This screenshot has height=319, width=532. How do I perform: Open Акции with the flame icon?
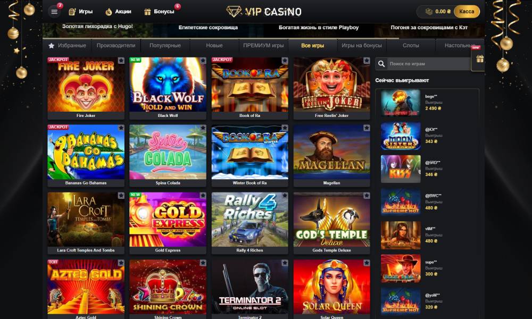coord(118,12)
